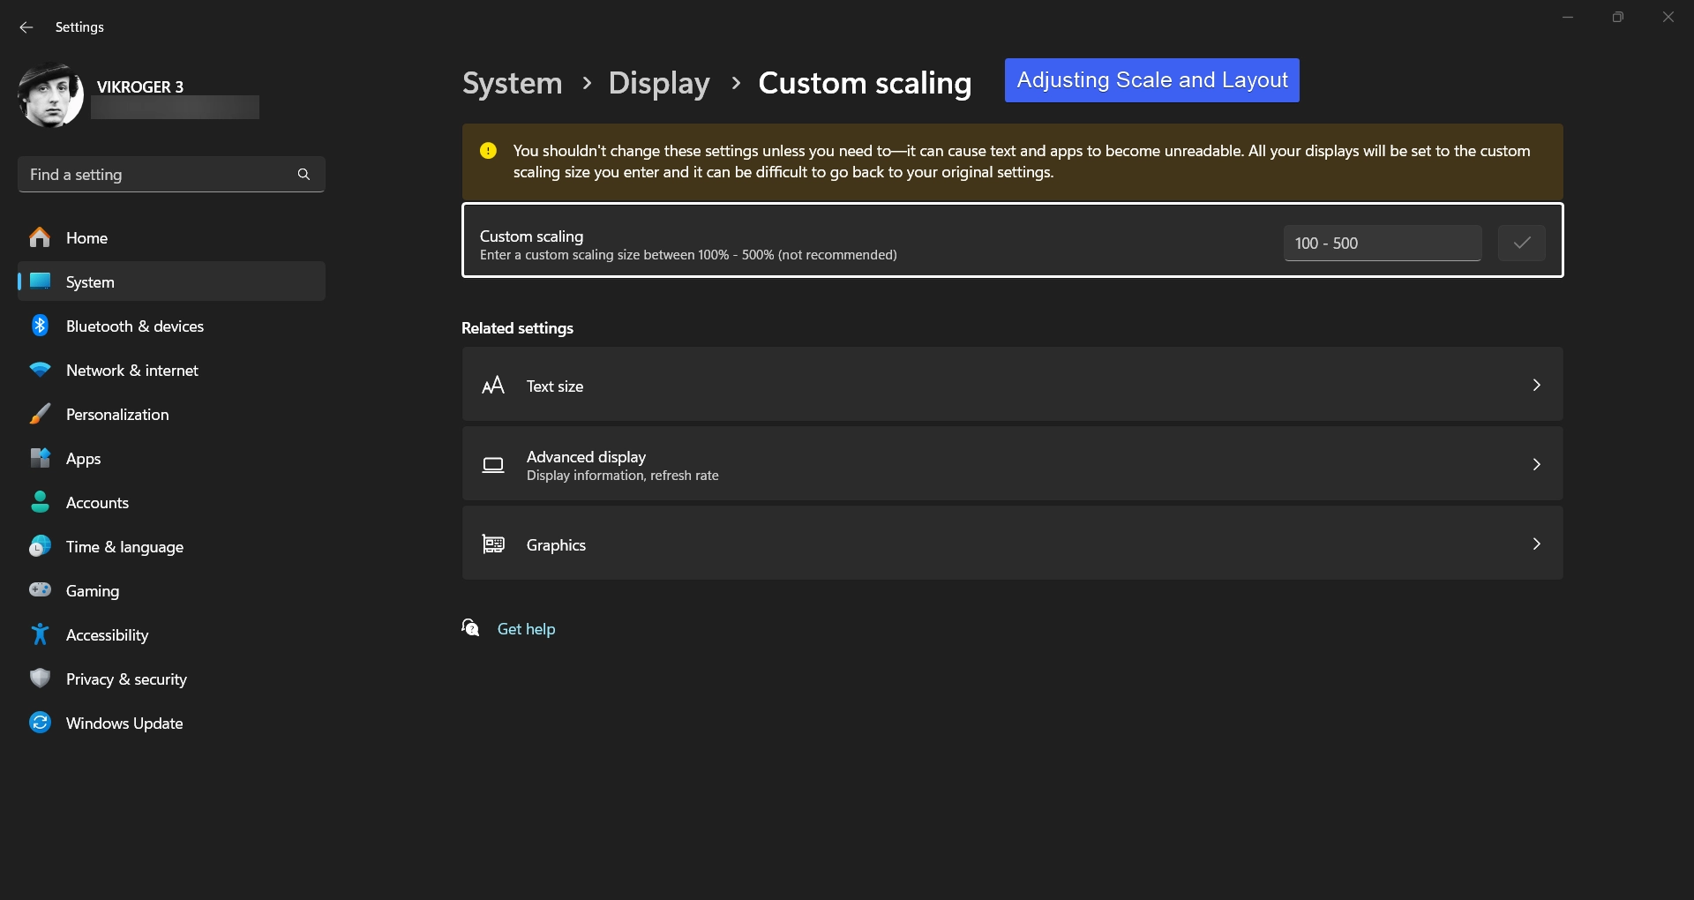This screenshot has width=1694, height=900.
Task: Click the System monitor icon
Action: [40, 281]
